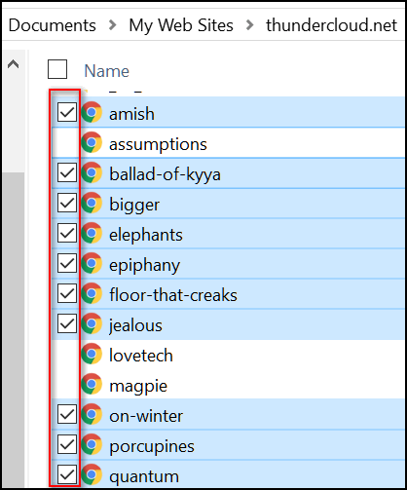Sort by the Name column header
This screenshot has height=490, width=407.
(x=106, y=71)
